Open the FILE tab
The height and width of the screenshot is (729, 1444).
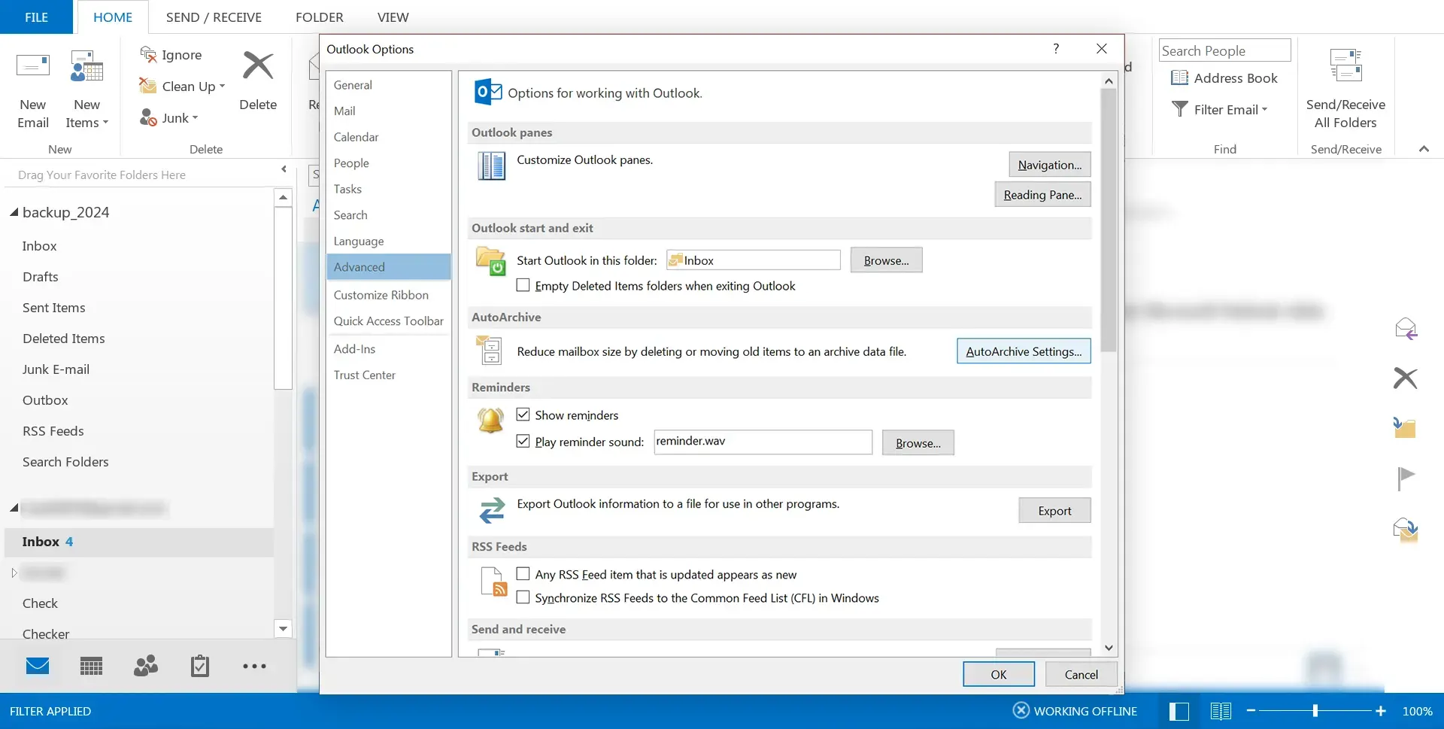(x=36, y=17)
